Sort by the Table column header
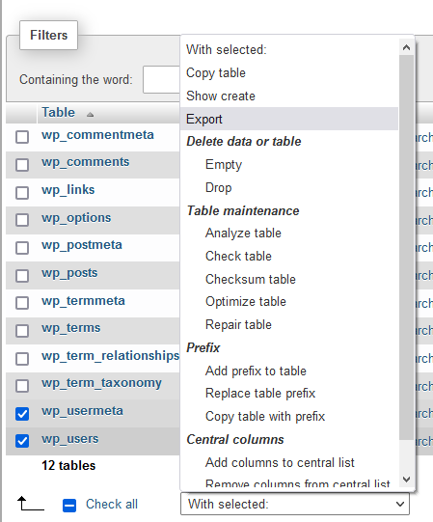Image resolution: width=433 pixels, height=522 pixels. point(58,113)
